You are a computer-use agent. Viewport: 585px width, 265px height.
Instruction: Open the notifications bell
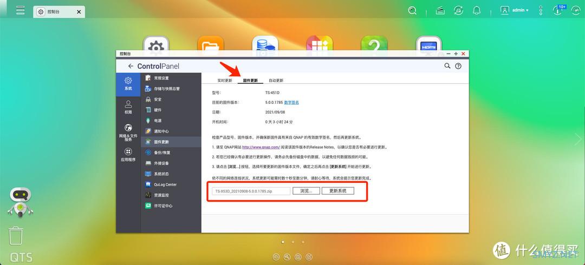point(477,11)
